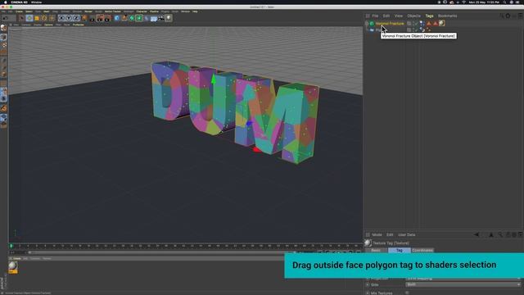524x295 pixels.
Task: Collapse the Voronoi Fracture object hierarchy
Action: 367,24
